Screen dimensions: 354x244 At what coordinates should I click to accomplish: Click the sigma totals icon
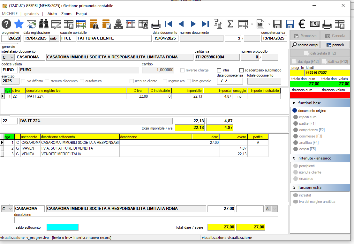point(230,24)
